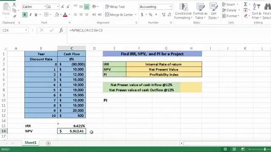This screenshot has width=271, height=152.
Task: Toggle Bold formatting
Action: [25, 15]
